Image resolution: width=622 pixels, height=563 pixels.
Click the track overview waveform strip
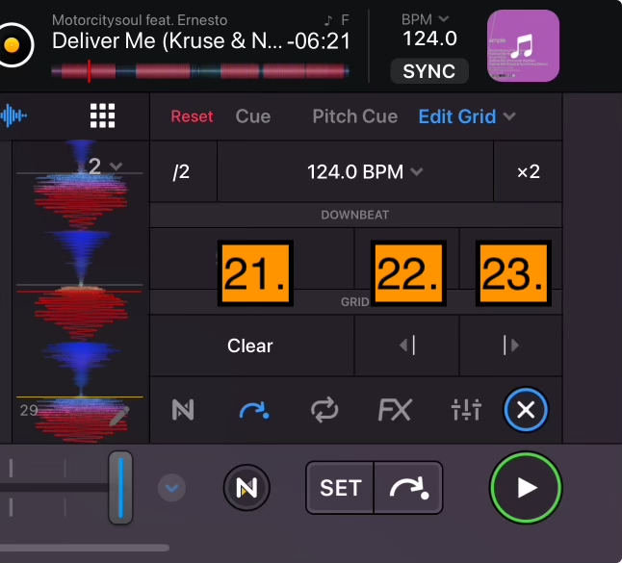tap(200, 71)
